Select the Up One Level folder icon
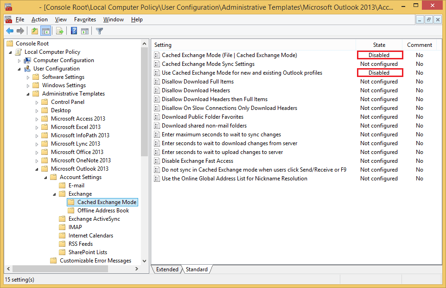 point(34,31)
